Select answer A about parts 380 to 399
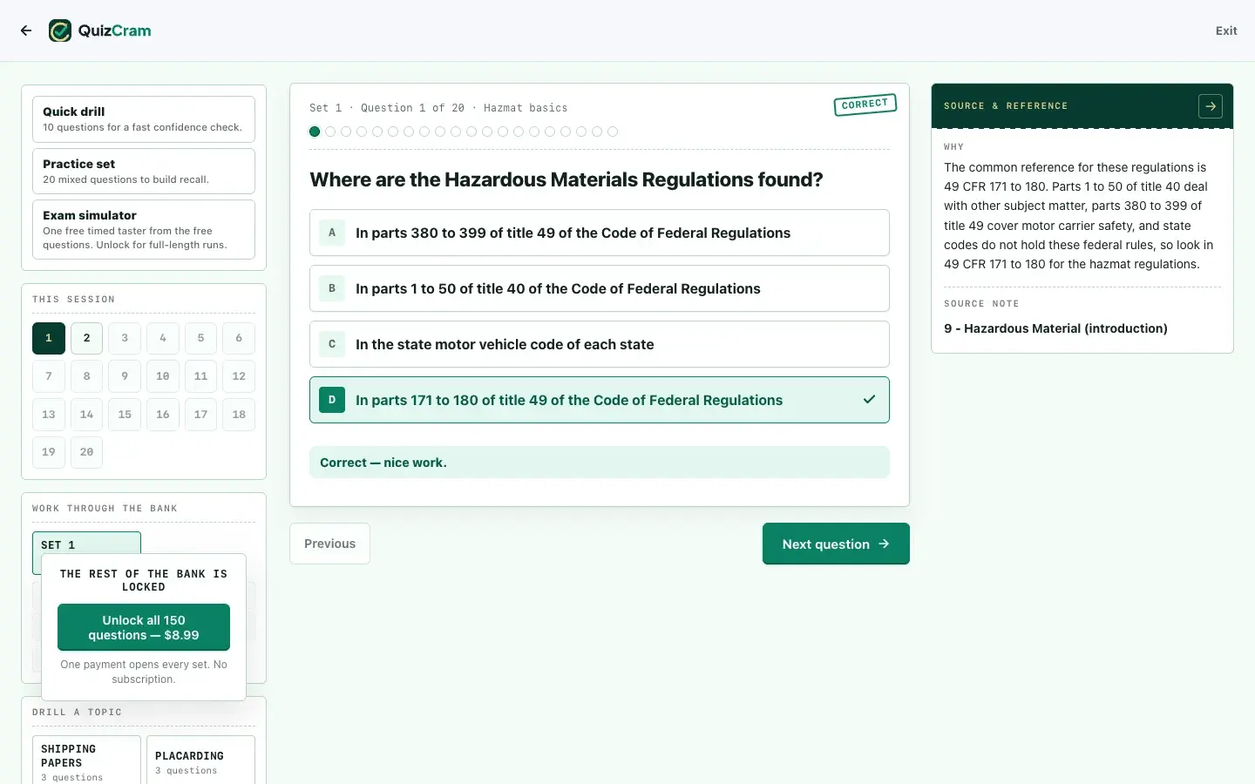 point(600,233)
